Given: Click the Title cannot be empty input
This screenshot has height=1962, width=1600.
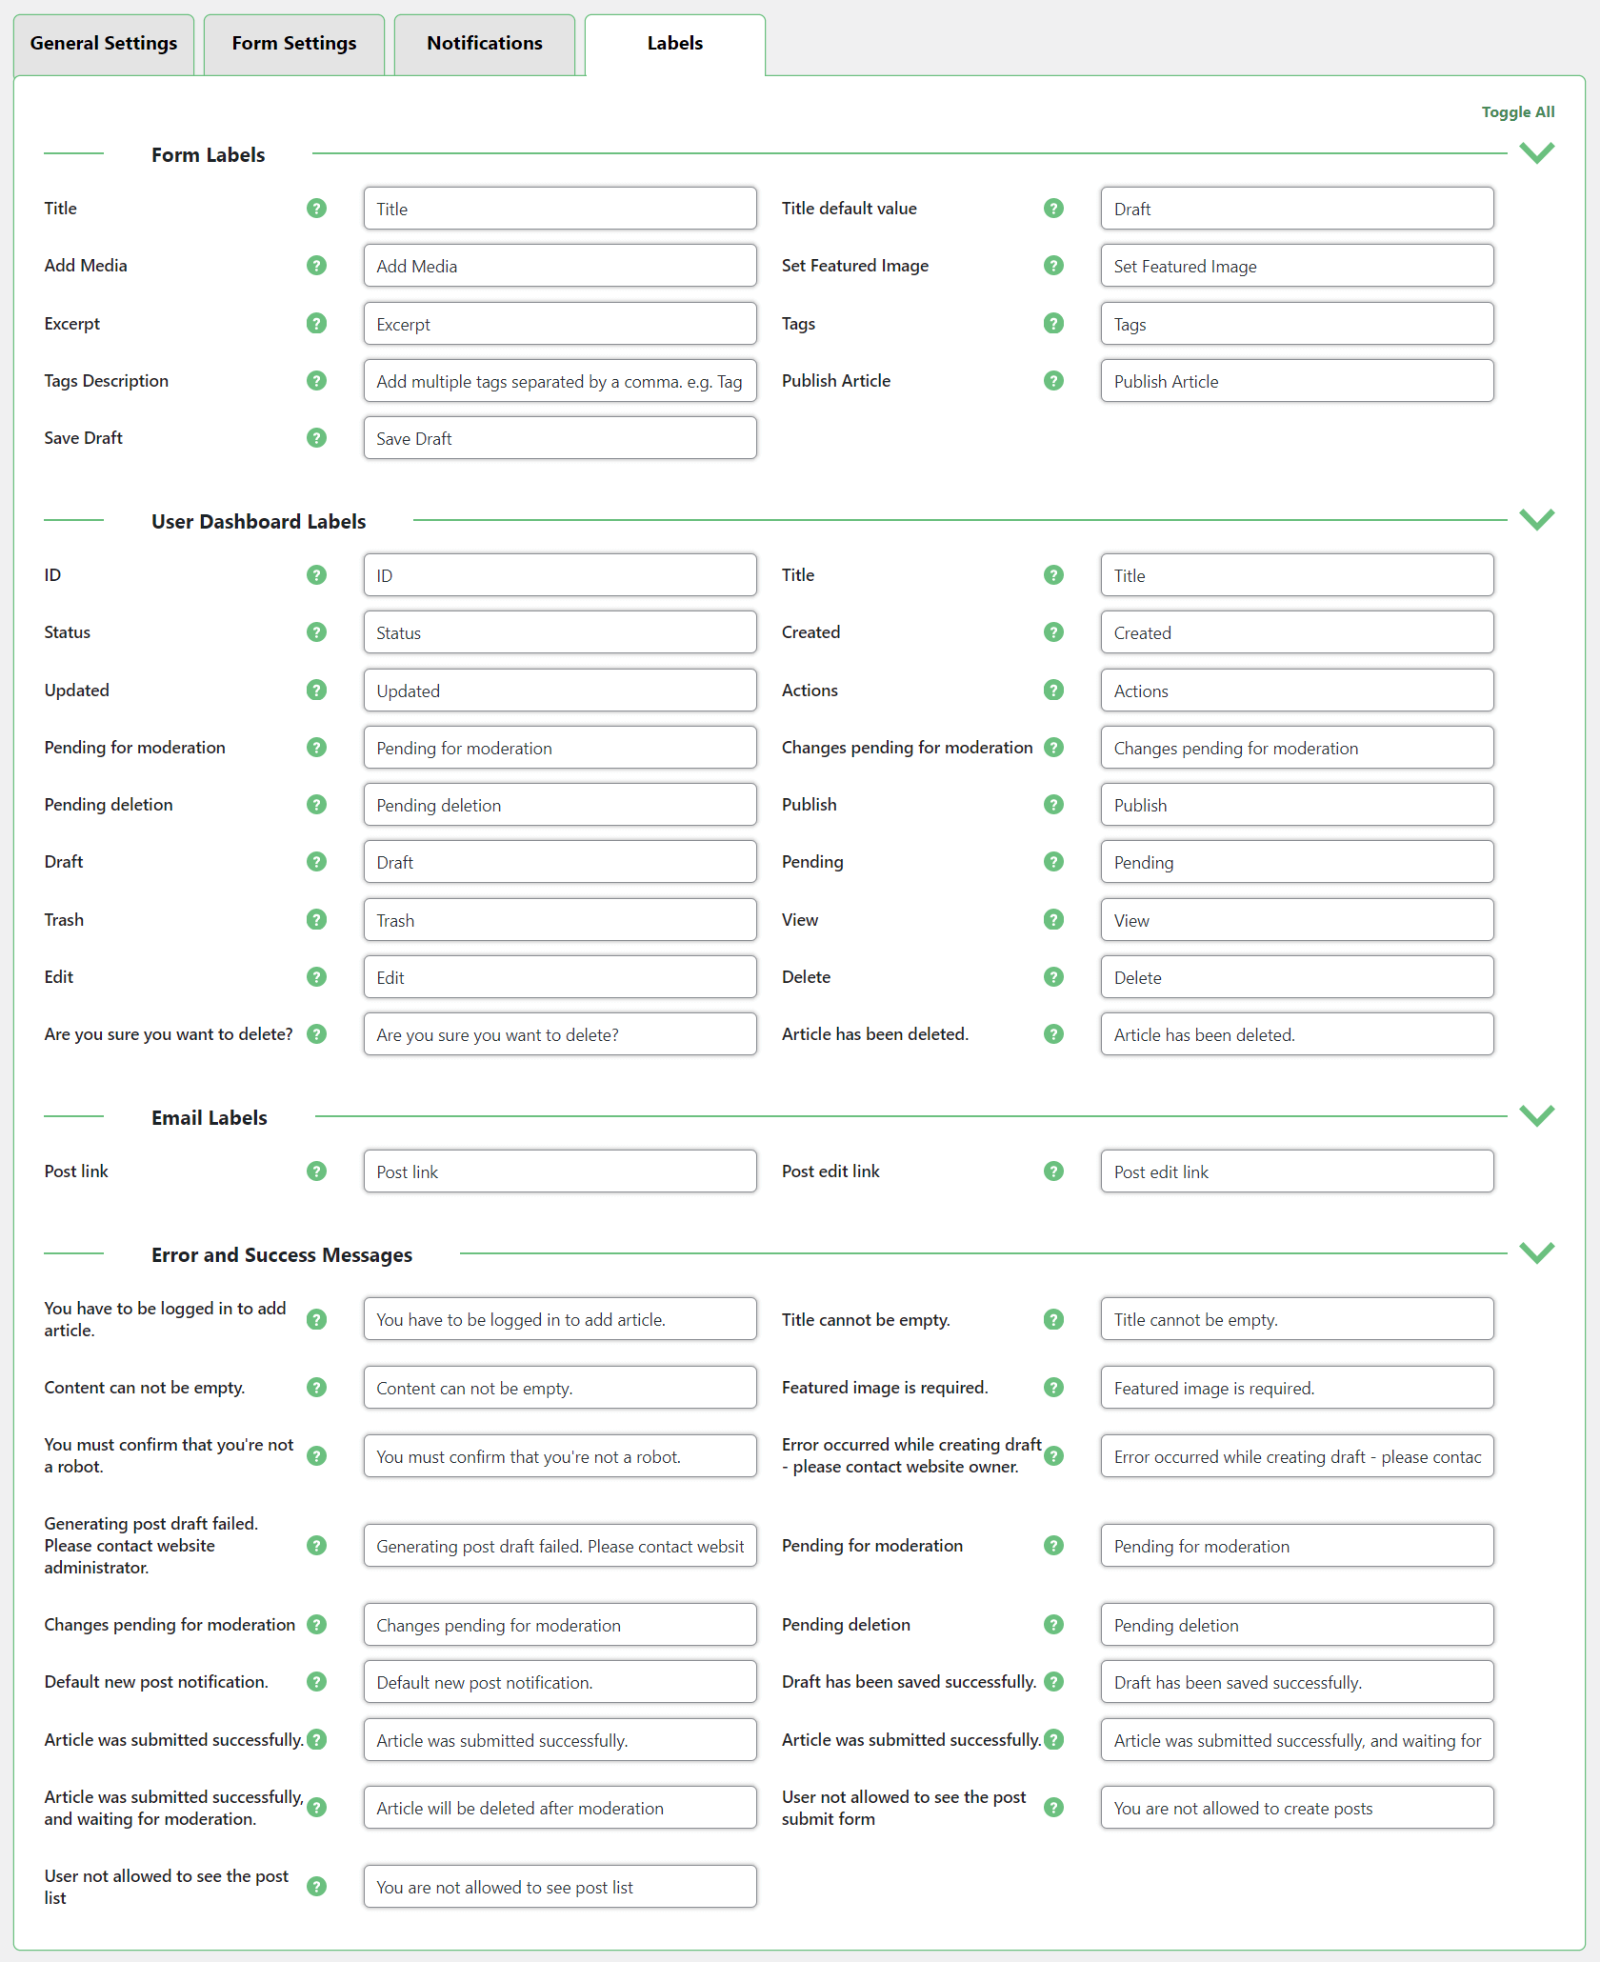Looking at the screenshot, I should click(1296, 1319).
